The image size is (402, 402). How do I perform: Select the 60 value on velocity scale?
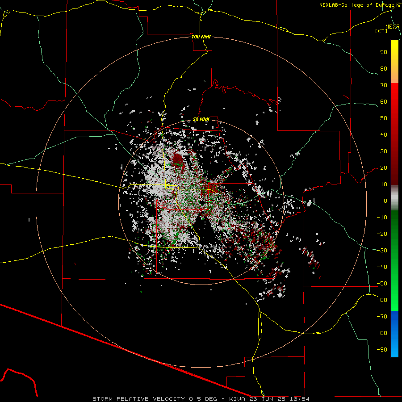click(384, 102)
